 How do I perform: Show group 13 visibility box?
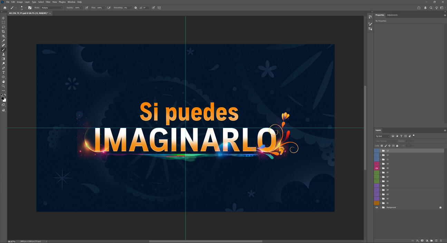[x=377, y=151]
